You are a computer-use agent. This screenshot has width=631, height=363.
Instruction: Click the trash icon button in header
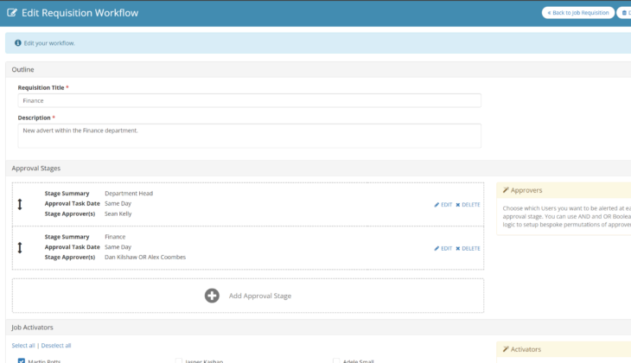click(x=624, y=13)
